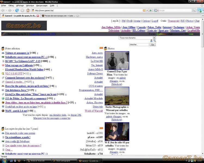Open the address bar history dropdown arrow
Viewport: 204px width, 163px height.
pos(147,10)
